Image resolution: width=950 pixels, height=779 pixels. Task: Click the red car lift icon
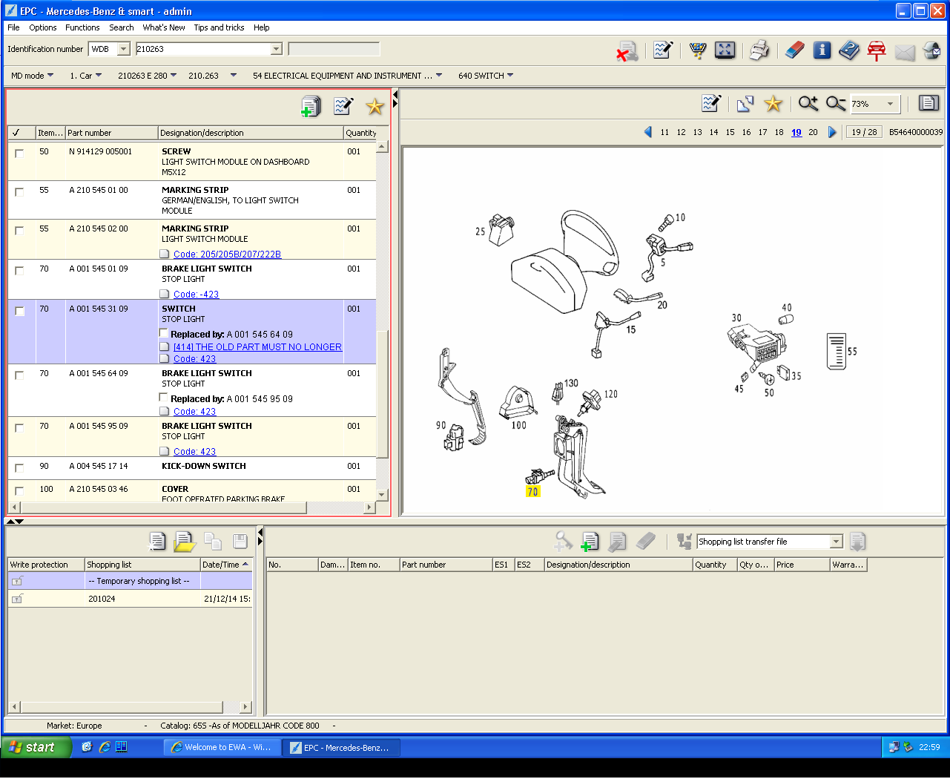pyautogui.click(x=877, y=50)
